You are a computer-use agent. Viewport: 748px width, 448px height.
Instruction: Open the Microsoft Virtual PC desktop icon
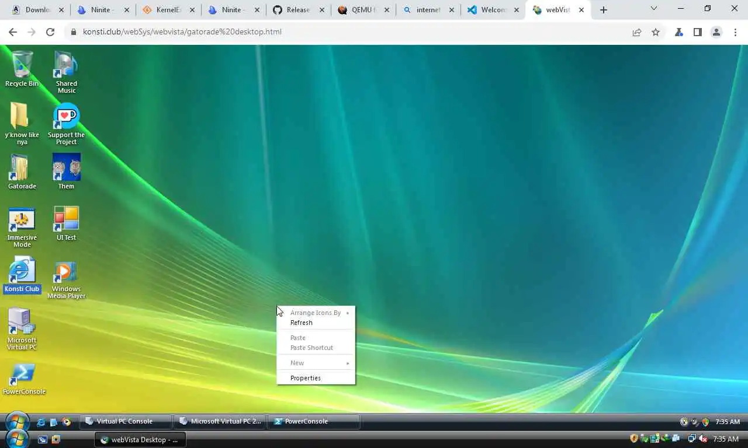point(22,330)
